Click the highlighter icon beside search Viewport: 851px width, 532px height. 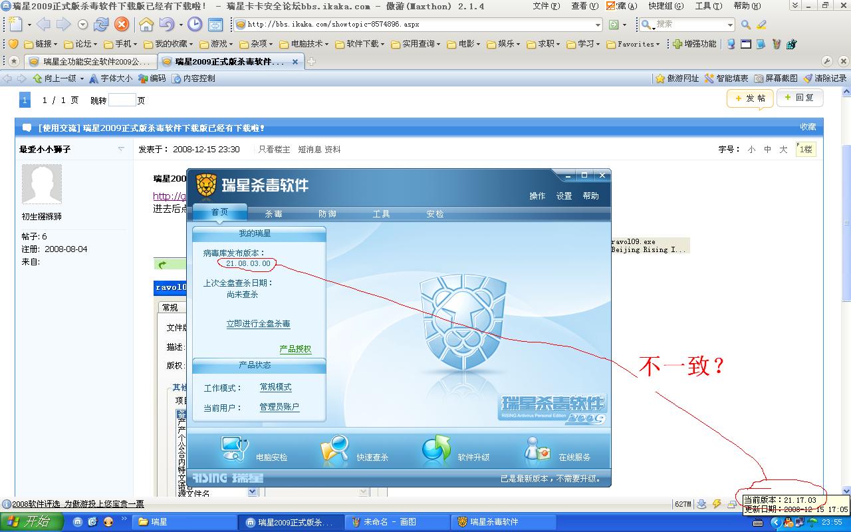click(x=761, y=25)
